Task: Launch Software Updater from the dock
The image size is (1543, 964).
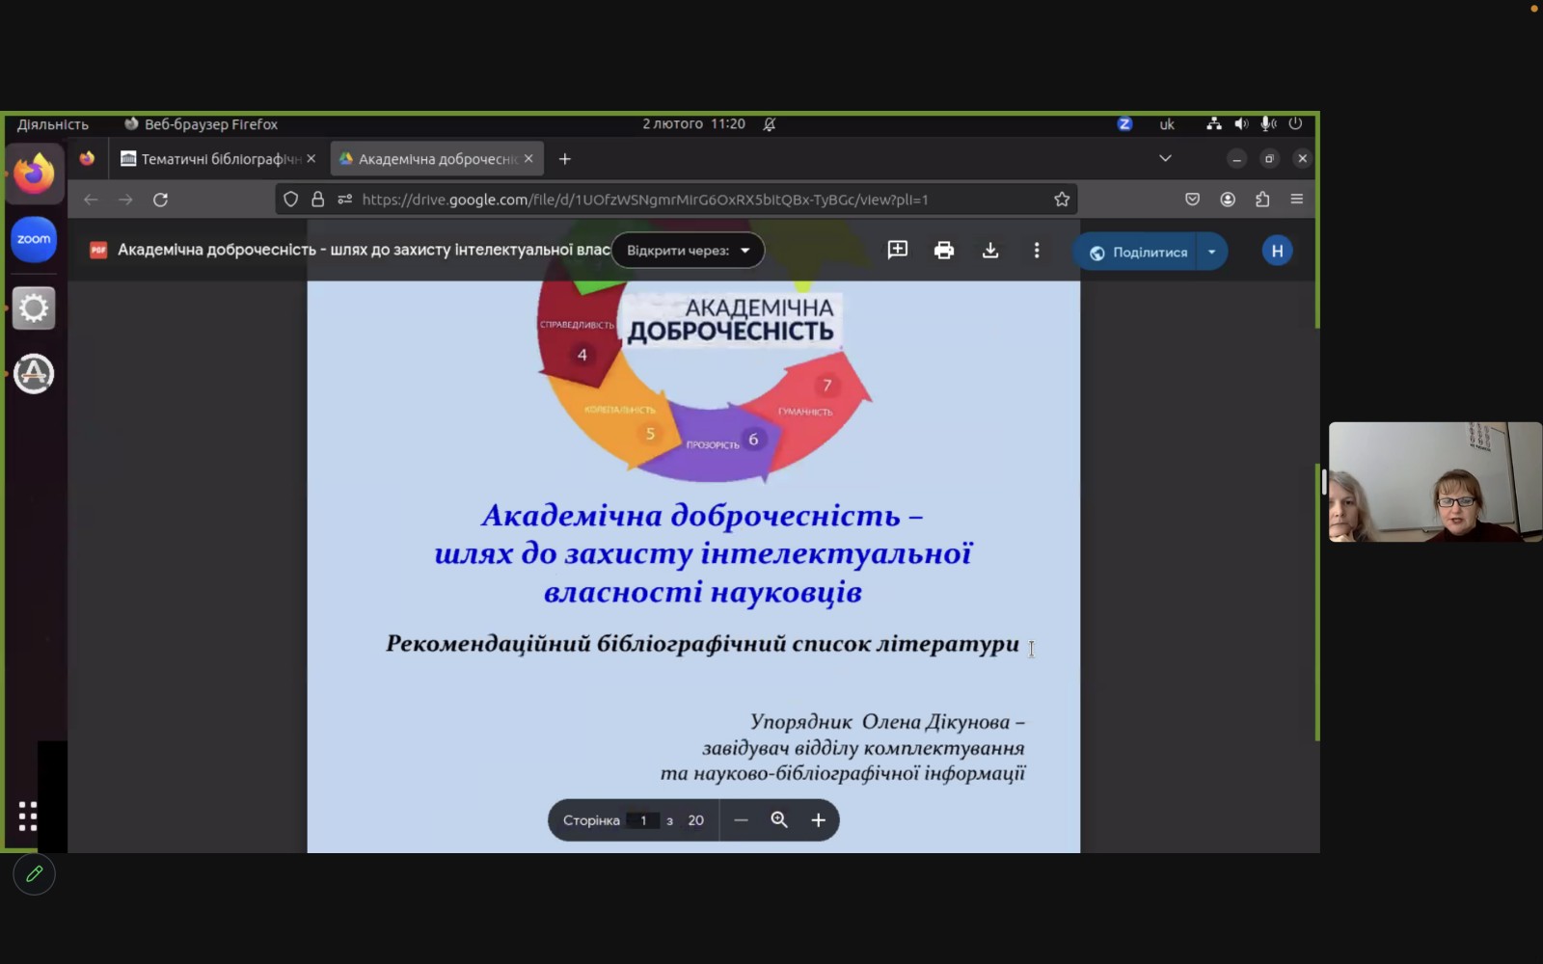Action: (x=34, y=374)
